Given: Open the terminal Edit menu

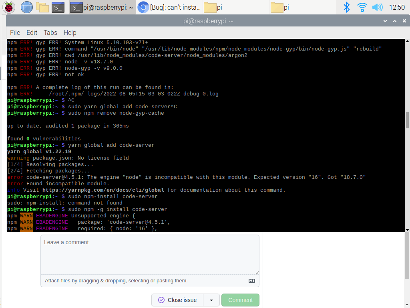Looking at the screenshot, I should (32, 32).
